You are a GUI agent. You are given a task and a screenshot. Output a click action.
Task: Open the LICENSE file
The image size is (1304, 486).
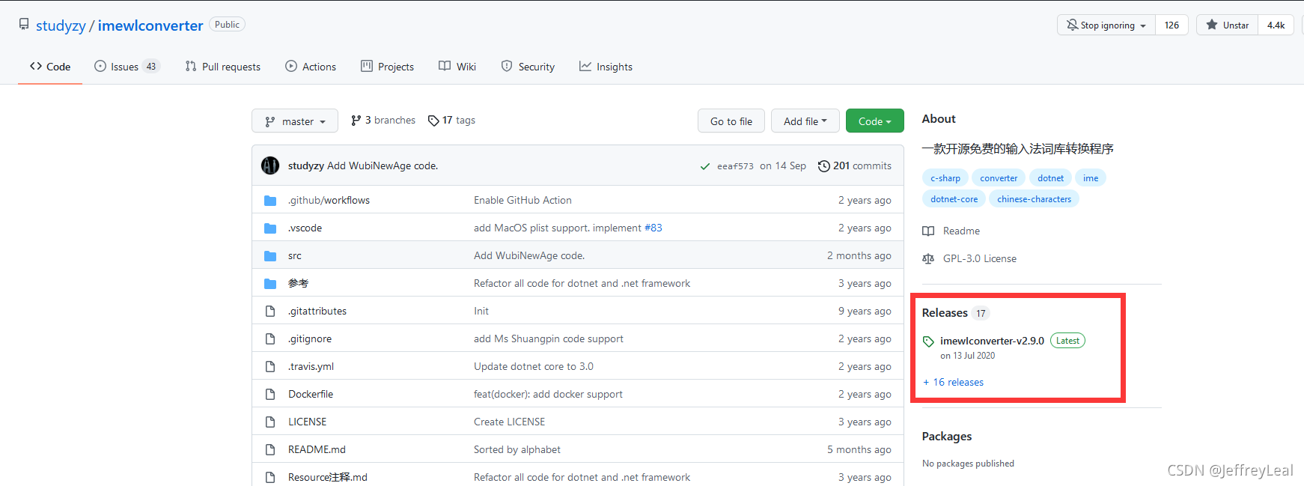(x=307, y=422)
